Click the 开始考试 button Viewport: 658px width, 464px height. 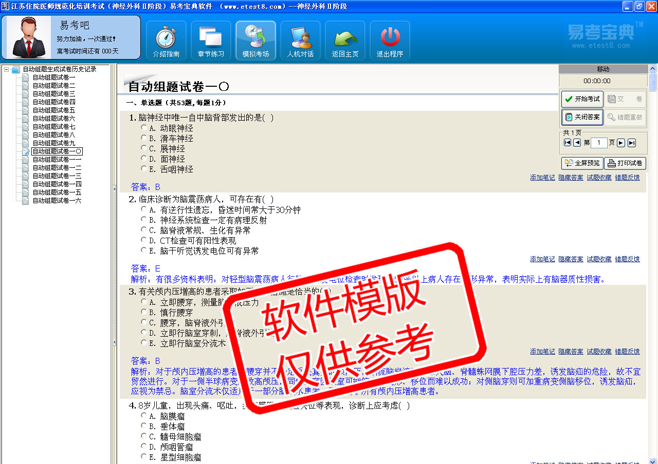tap(582, 99)
